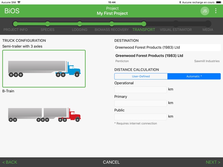Click the Media progress dot
Viewport: 223px width, 167px height.
point(208,24)
